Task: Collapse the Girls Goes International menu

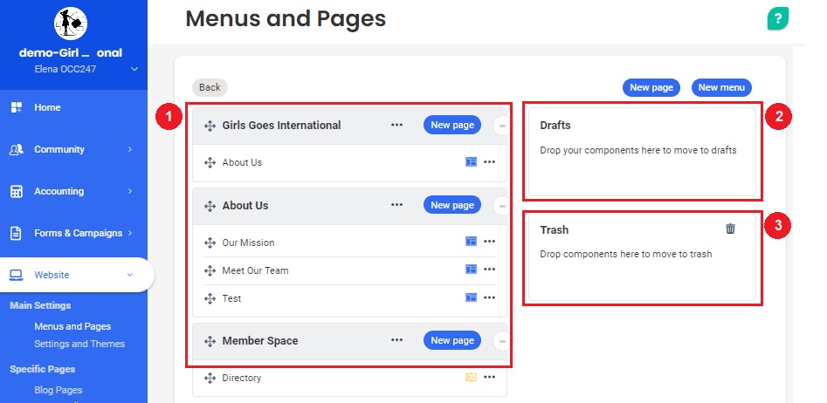Action: 501,126
